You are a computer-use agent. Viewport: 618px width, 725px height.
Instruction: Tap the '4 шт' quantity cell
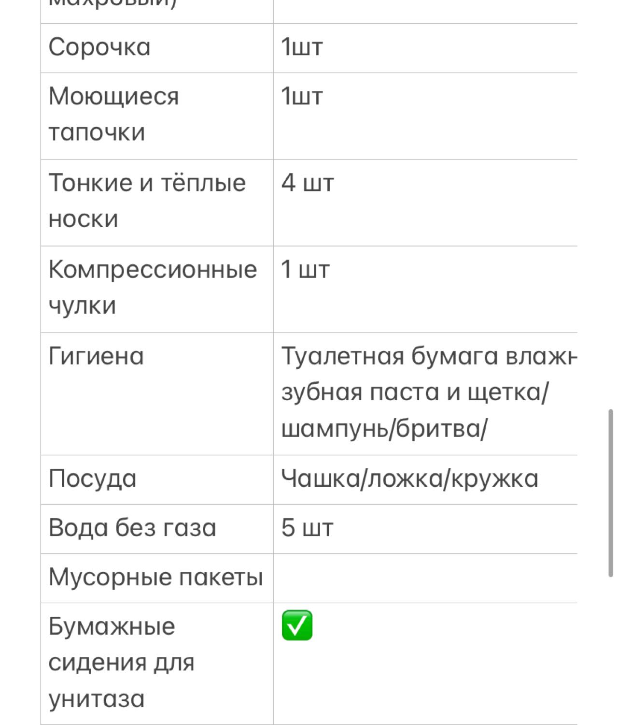425,203
